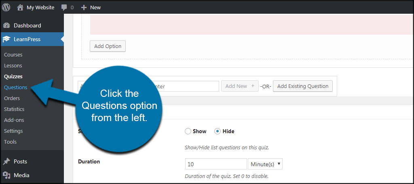Open LearnPress Settings in sidebar
Image resolution: width=414 pixels, height=184 pixels.
point(13,131)
